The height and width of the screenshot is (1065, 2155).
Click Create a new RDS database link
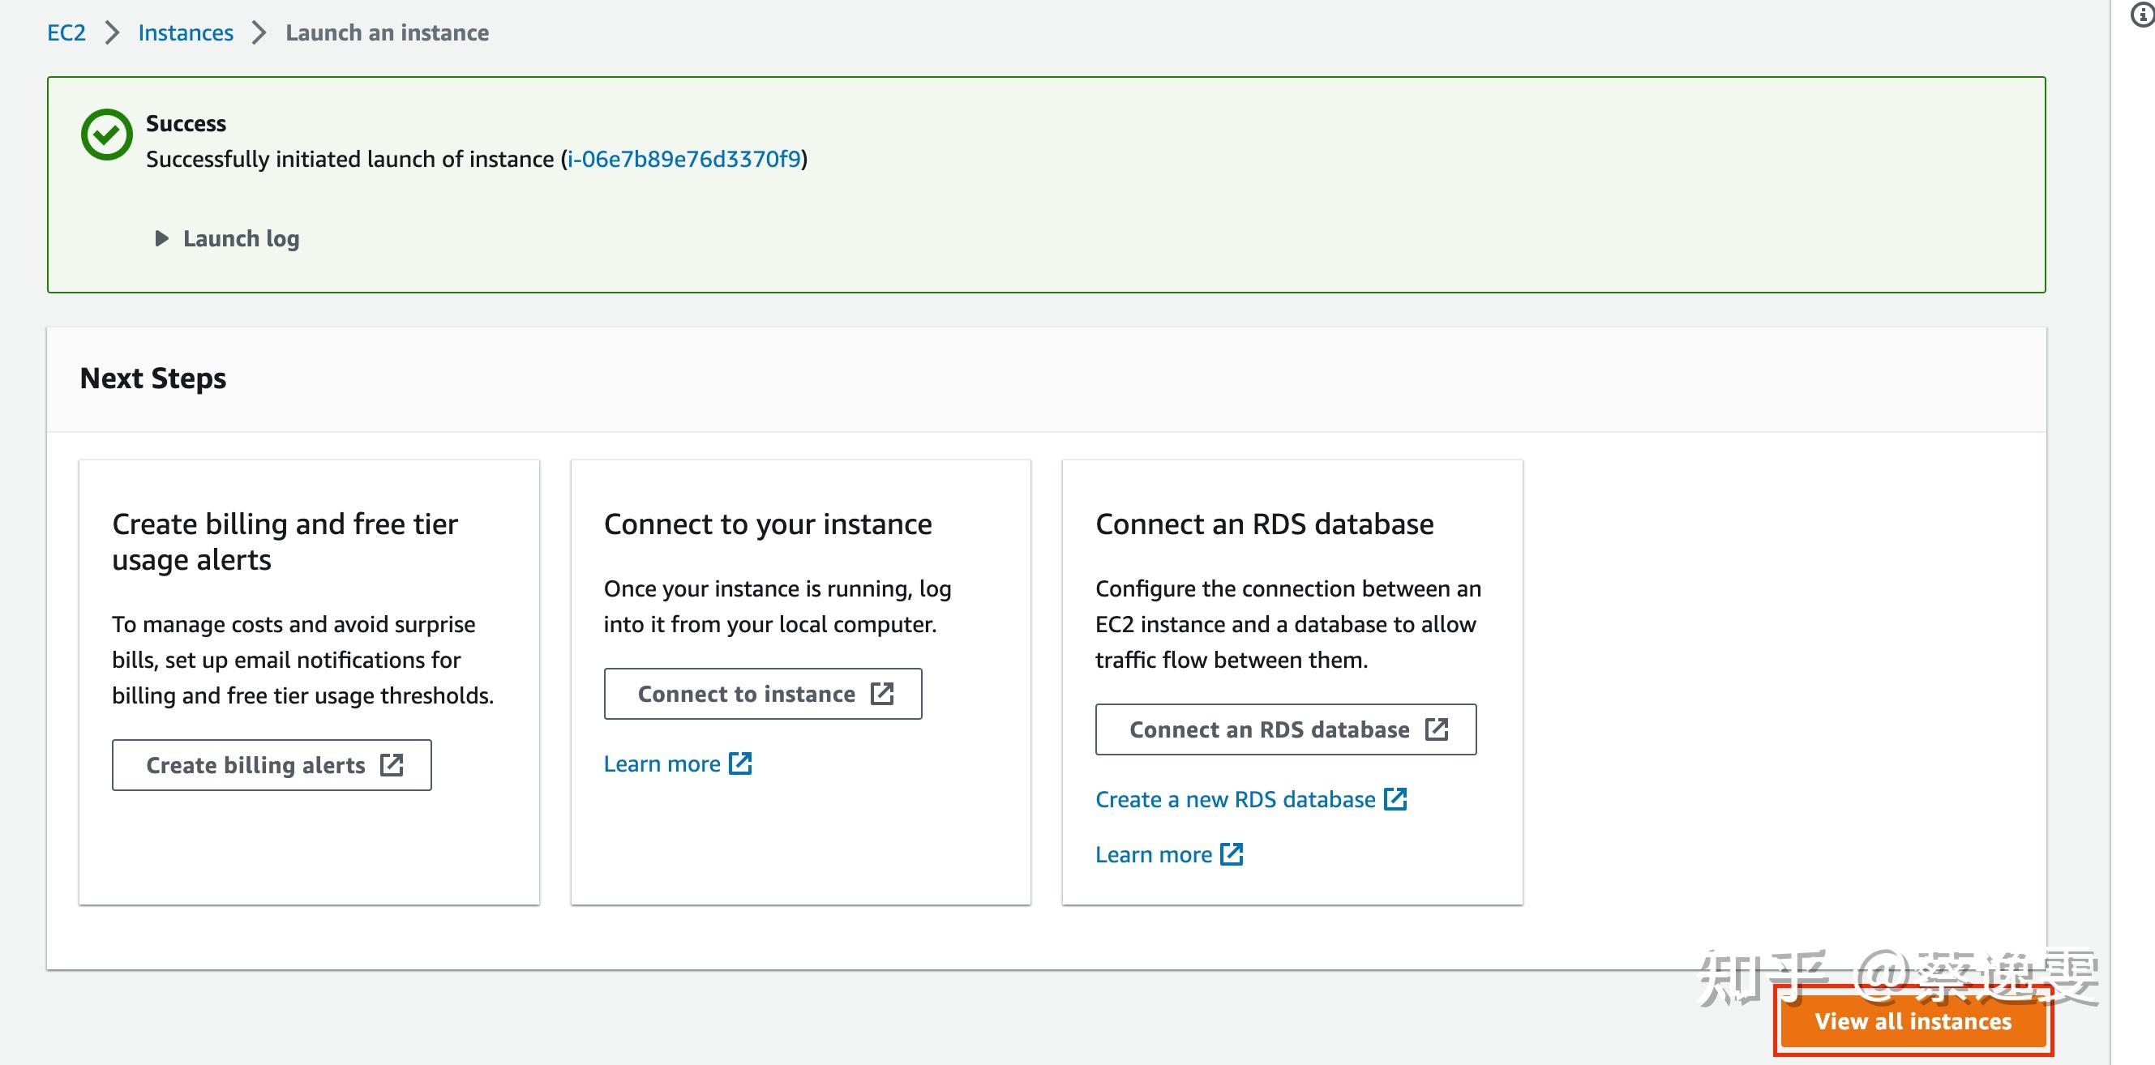[1235, 799]
